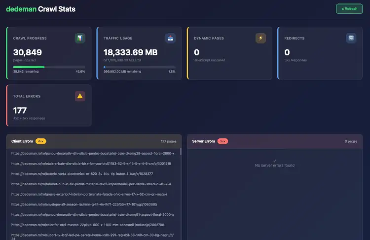Click the 'dedeman Crawl Stats' title

tap(40, 9)
